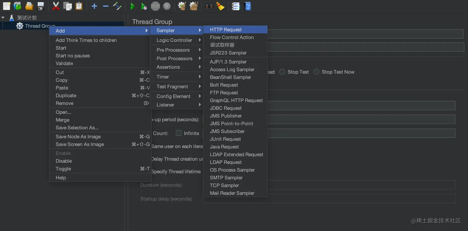Tick the Infinite loop count checkbox
Viewport: 468px width, 231px height.
point(179,133)
